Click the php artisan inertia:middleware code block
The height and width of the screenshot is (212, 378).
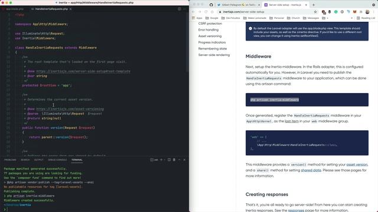pos(307,100)
